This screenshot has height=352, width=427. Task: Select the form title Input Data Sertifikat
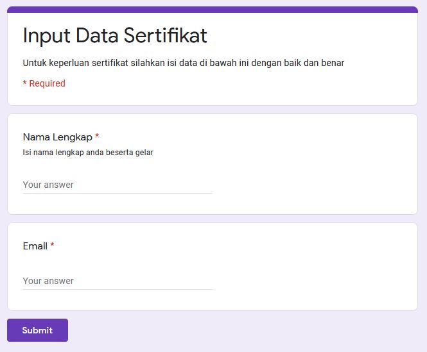(115, 35)
